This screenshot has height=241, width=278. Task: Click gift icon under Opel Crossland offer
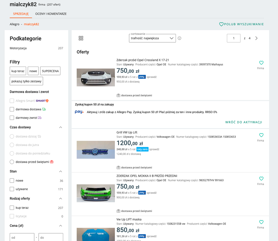(118, 95)
